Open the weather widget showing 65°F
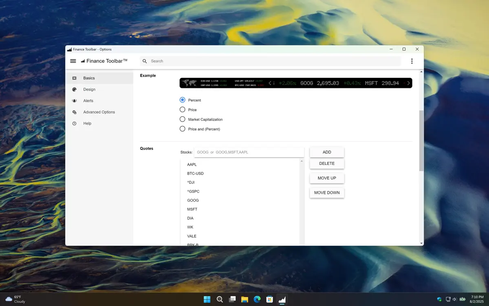This screenshot has height=306, width=489. pos(15,299)
